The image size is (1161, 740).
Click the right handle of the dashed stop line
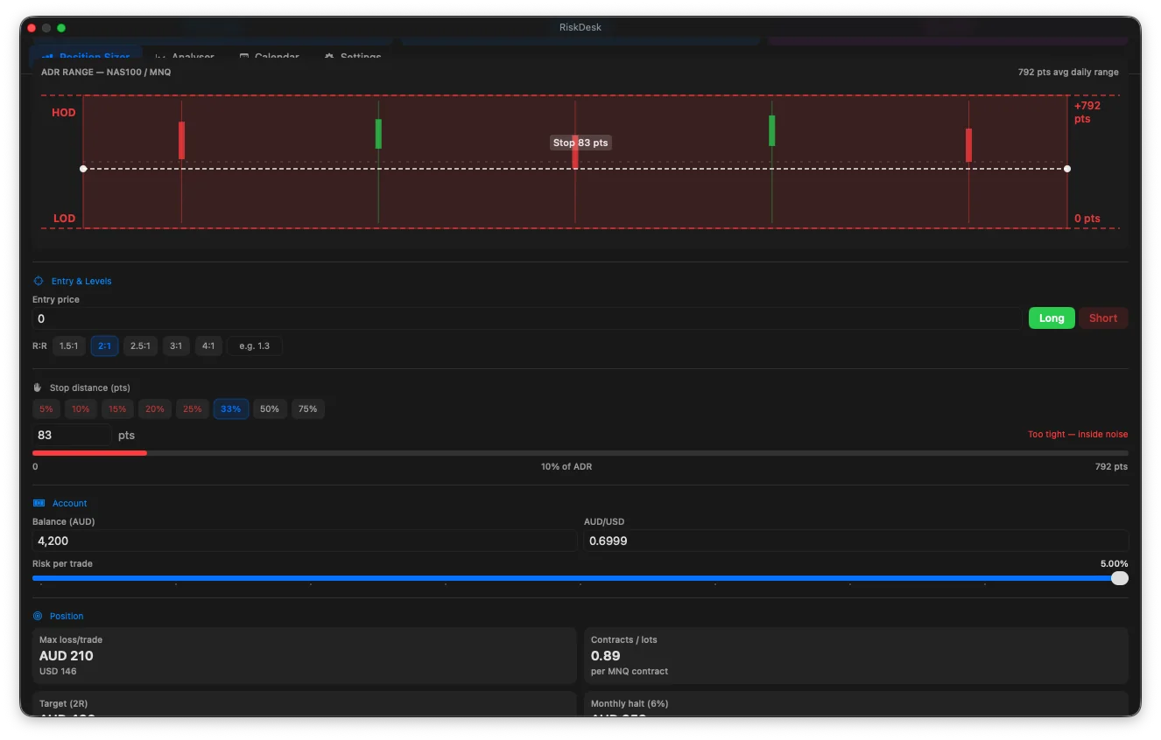pos(1067,169)
